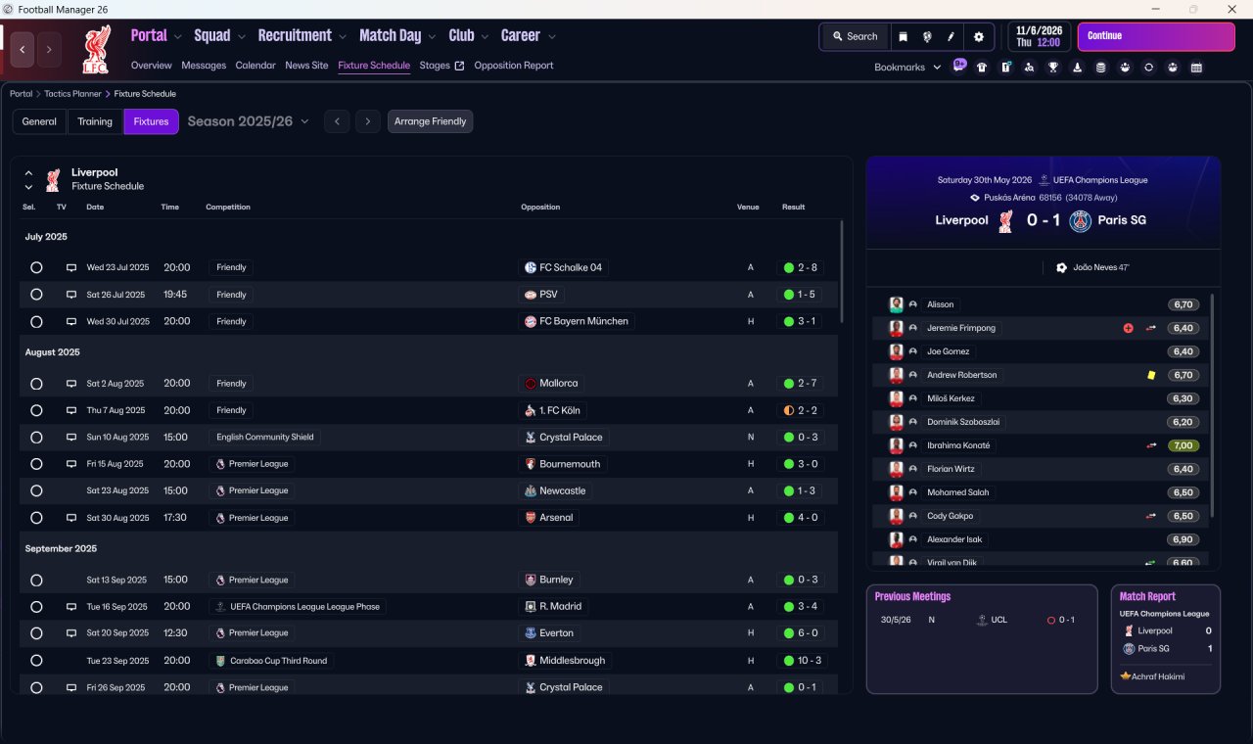The width and height of the screenshot is (1253, 744).
Task: Click the trophy icon in bookmarks bar
Action: [x=1053, y=68]
